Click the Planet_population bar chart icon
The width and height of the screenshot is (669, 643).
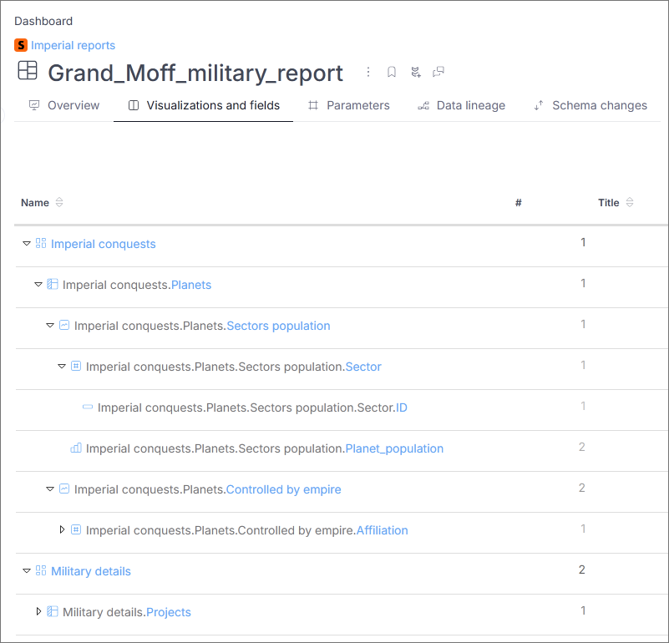pos(76,448)
